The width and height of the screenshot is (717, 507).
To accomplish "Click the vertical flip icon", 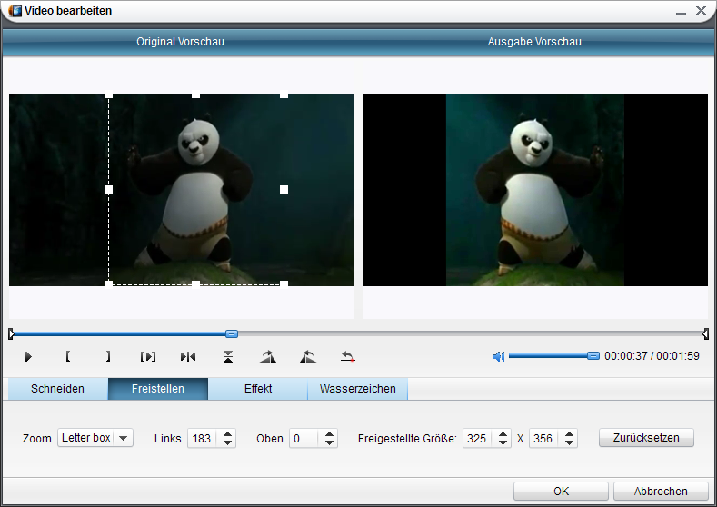I will [x=228, y=356].
